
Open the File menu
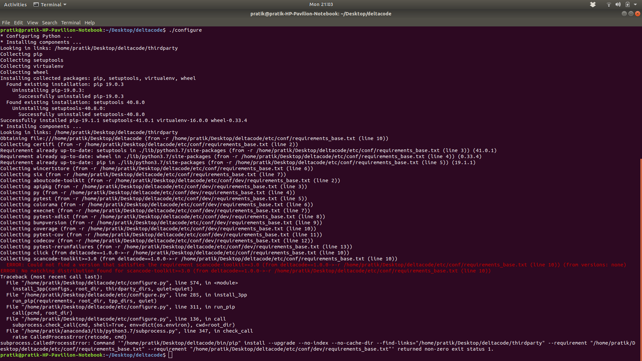point(6,23)
